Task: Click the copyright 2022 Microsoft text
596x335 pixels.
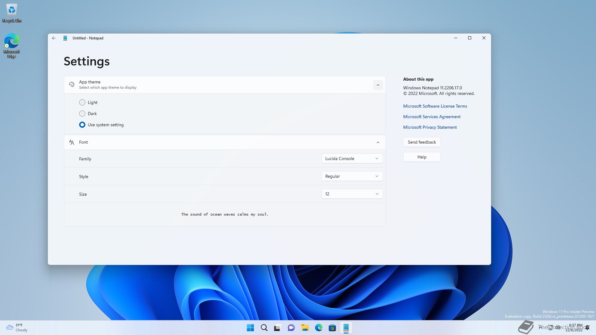Action: pos(439,93)
